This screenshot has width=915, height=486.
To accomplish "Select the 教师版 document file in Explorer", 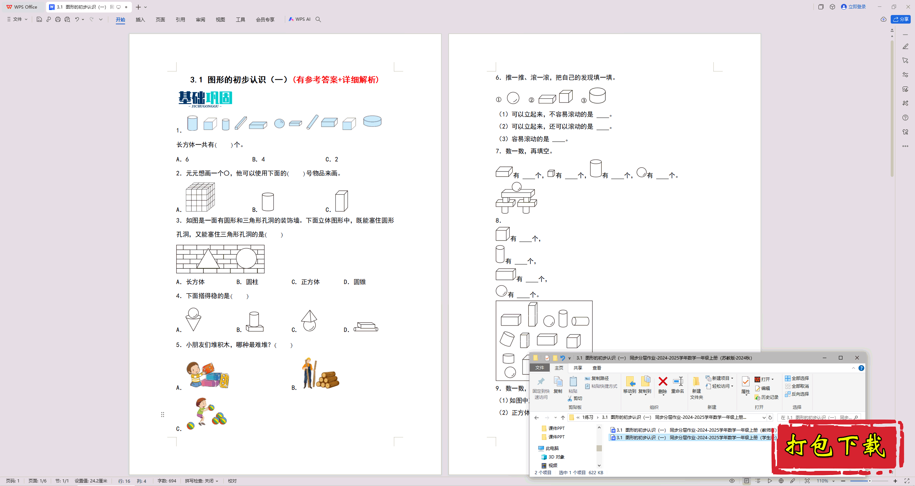I will [693, 430].
